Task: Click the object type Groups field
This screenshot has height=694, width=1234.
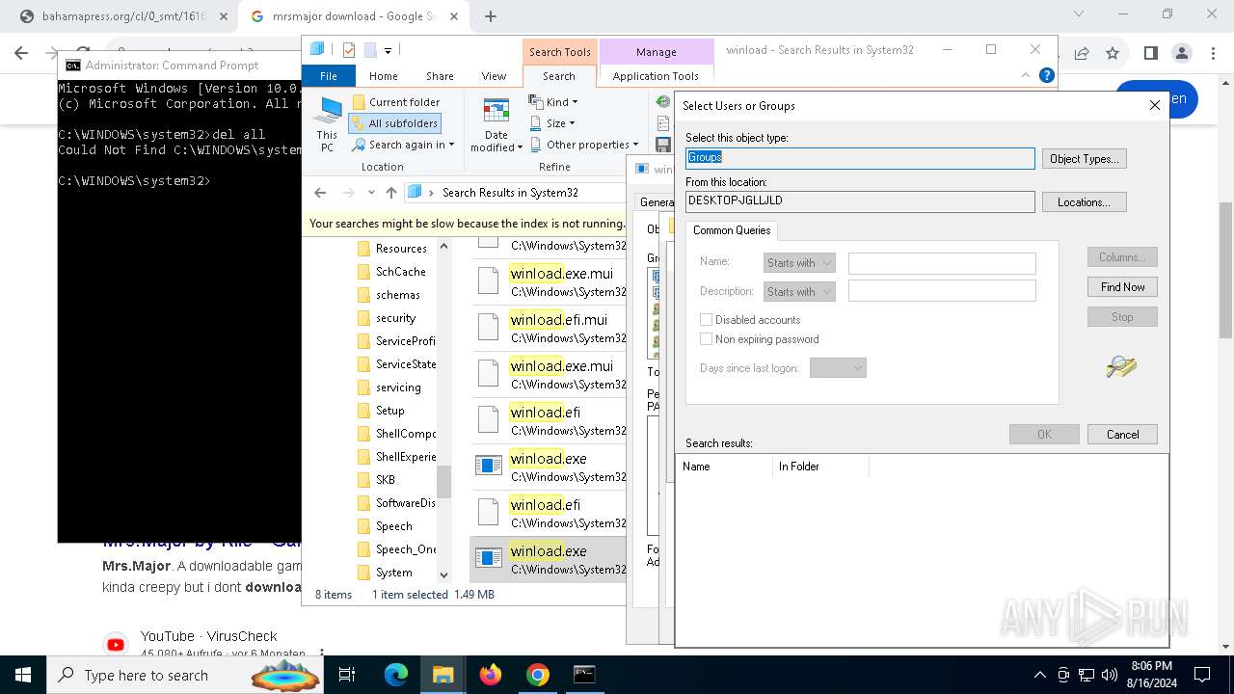Action: 860,158
